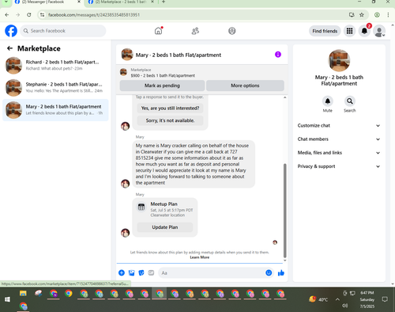View site information icon in address bar
The image size is (395, 312).
point(42,15)
